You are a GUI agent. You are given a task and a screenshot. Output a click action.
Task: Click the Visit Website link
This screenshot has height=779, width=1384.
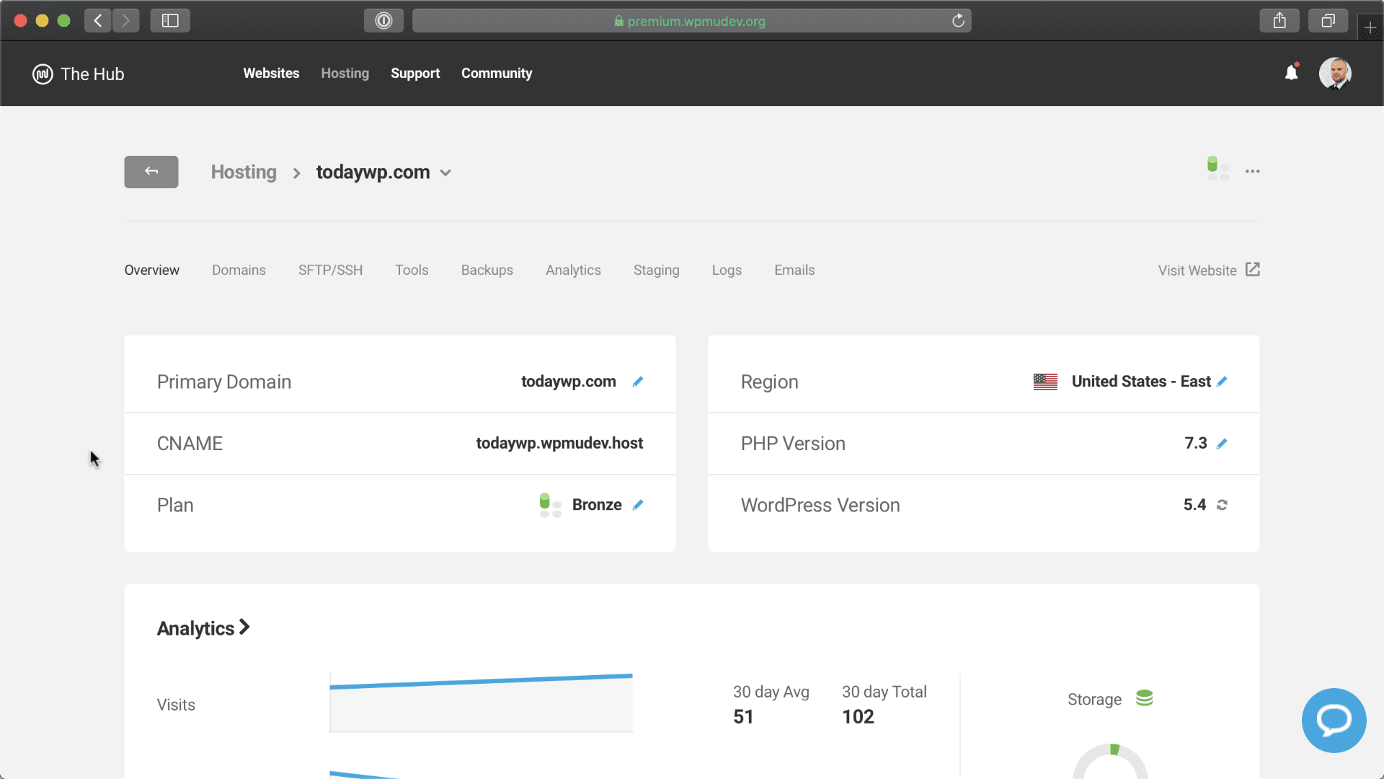point(1197,270)
